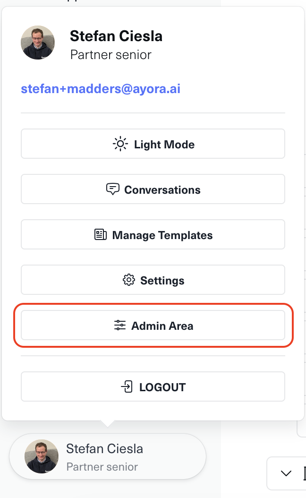306x498 pixels.
Task: Click the sliders icon beside Admin Area
Action: (120, 326)
